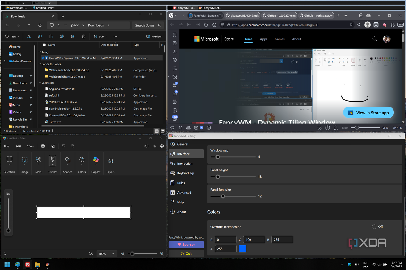Open Paint settings gear icon
406x270 pixels.
click(x=162, y=146)
